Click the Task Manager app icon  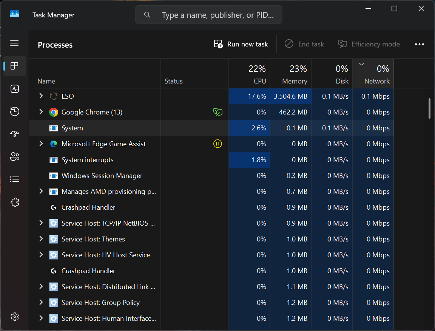(x=15, y=14)
